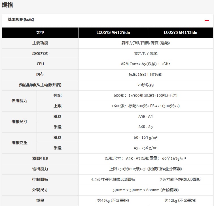Click the 上限 sub-label under 供纸能力
This screenshot has width=214, height=206.
[58, 106]
